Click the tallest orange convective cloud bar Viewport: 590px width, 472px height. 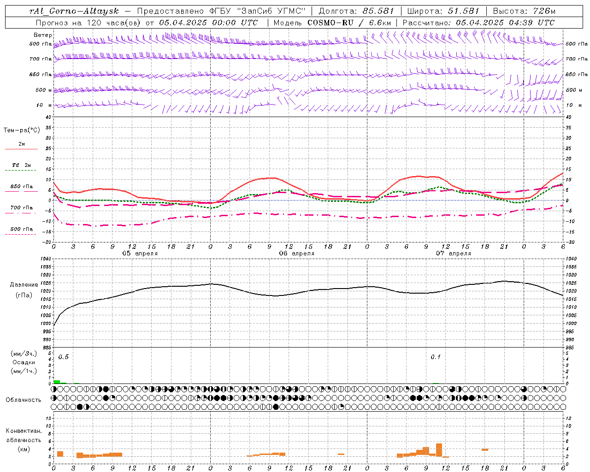pyautogui.click(x=439, y=450)
